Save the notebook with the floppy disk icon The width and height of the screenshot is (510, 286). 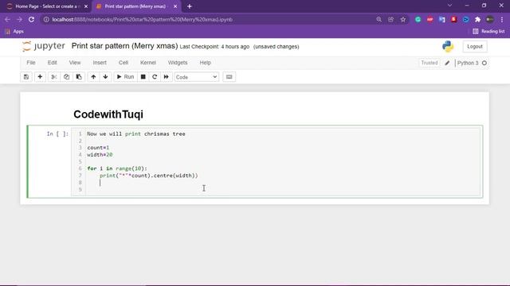coord(26,77)
